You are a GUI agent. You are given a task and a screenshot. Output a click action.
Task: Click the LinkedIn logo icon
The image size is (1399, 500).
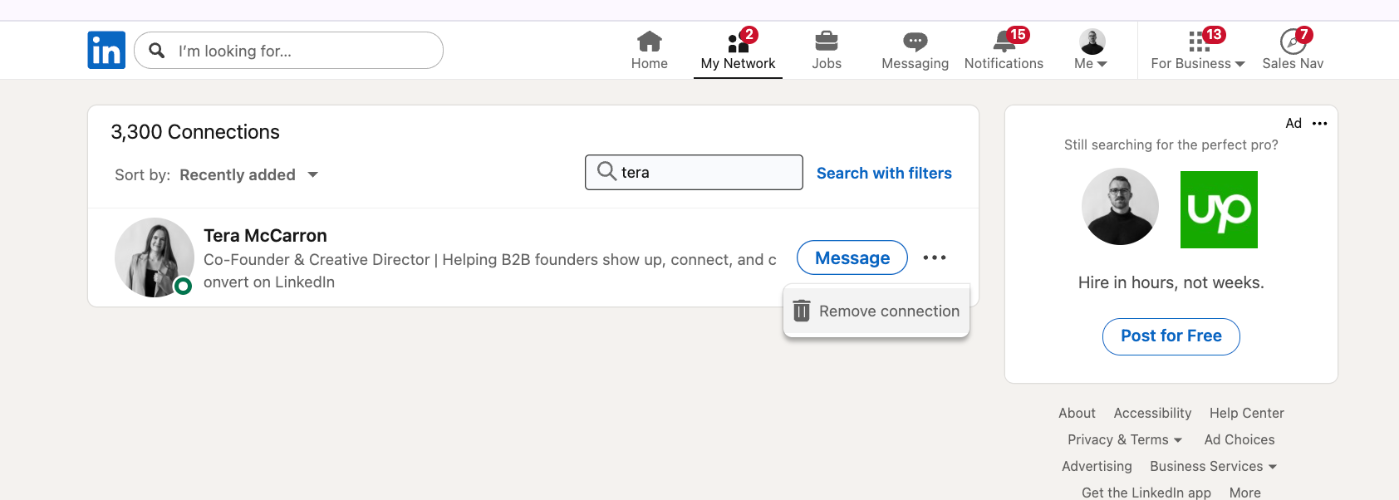point(106,51)
